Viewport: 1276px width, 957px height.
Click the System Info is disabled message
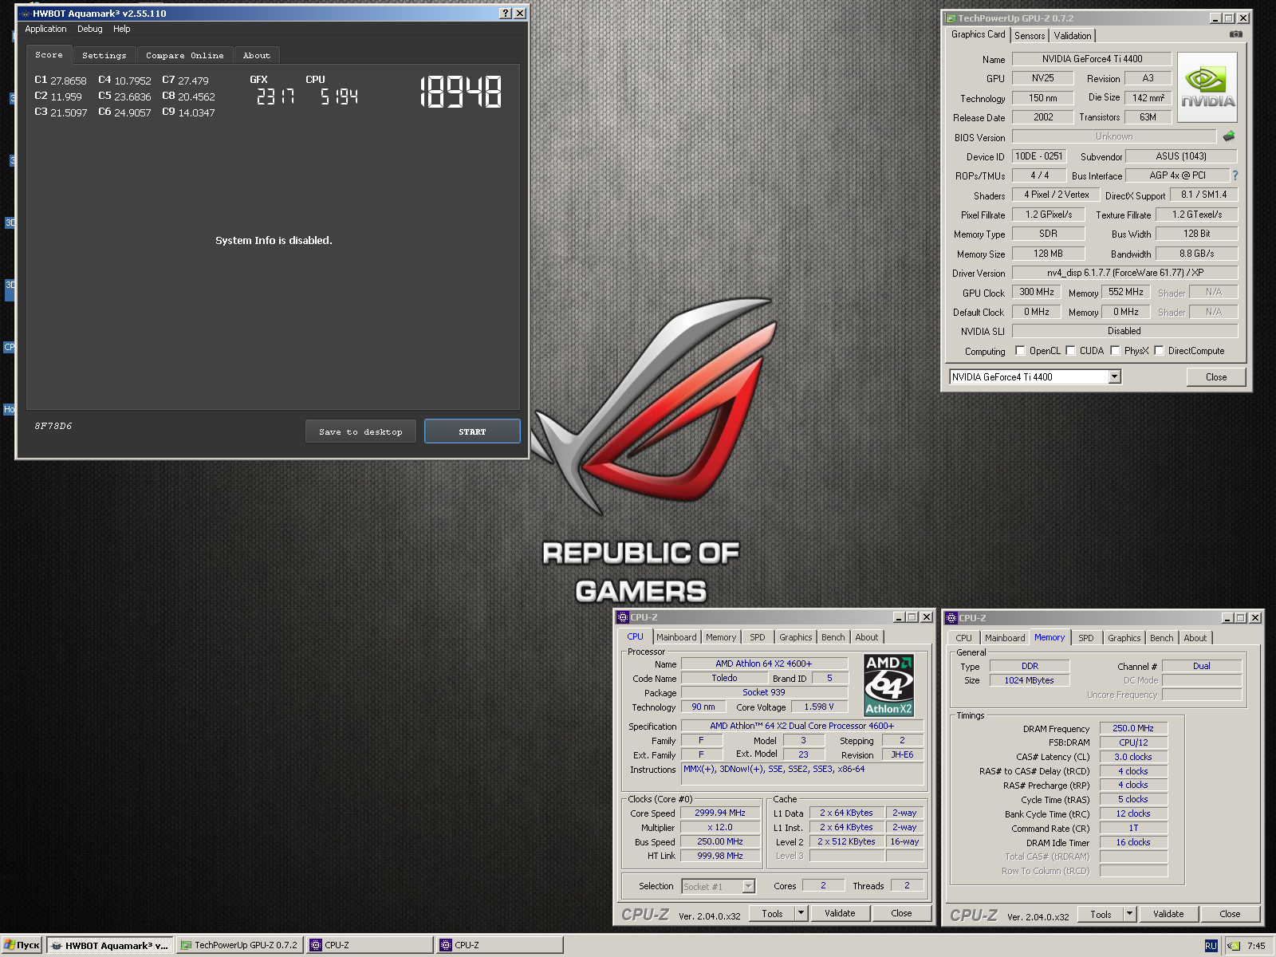(274, 240)
